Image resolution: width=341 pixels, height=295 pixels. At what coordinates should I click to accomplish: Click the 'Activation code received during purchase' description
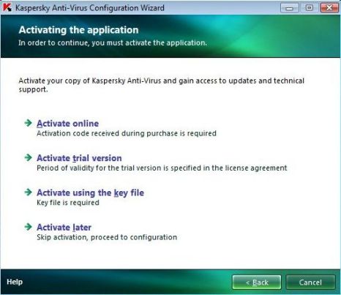tap(127, 133)
